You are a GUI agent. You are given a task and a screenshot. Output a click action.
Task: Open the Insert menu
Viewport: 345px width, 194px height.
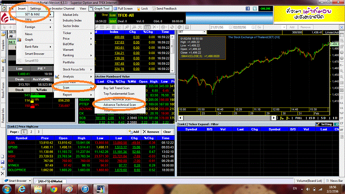tap(22, 9)
